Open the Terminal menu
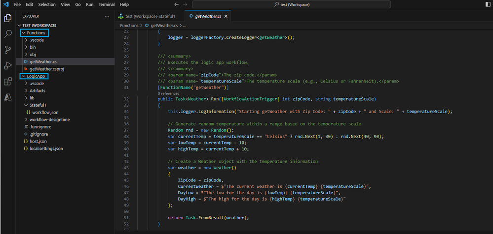The image size is (493, 234). (106, 4)
